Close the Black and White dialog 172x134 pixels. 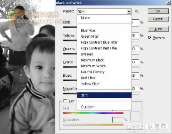click(169, 3)
